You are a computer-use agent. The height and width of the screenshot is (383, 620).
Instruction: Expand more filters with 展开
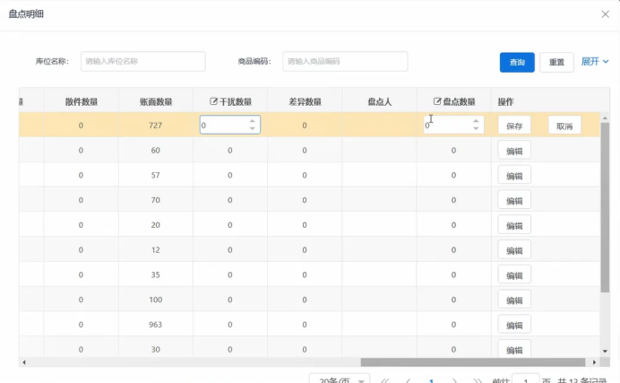click(595, 62)
